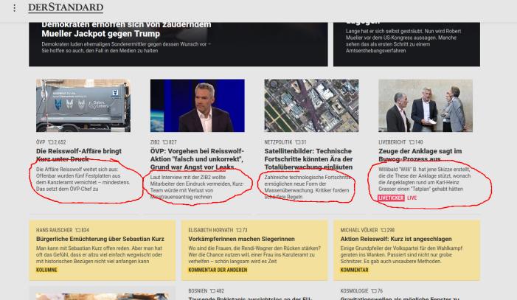Image resolution: width=517 pixels, height=300 pixels.
Task: Open the Demokraten luden Sonderermittler subtitle text
Action: tap(126, 47)
